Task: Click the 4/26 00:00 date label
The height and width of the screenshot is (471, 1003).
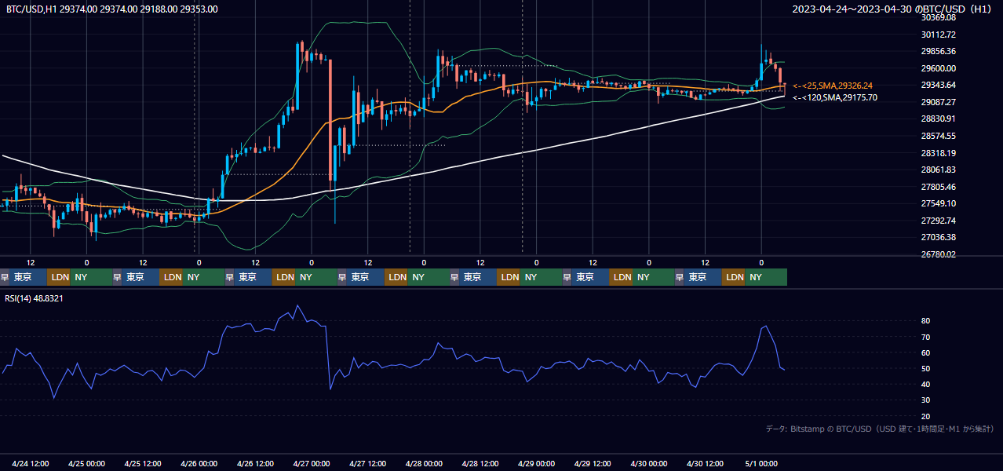Action: click(x=199, y=464)
